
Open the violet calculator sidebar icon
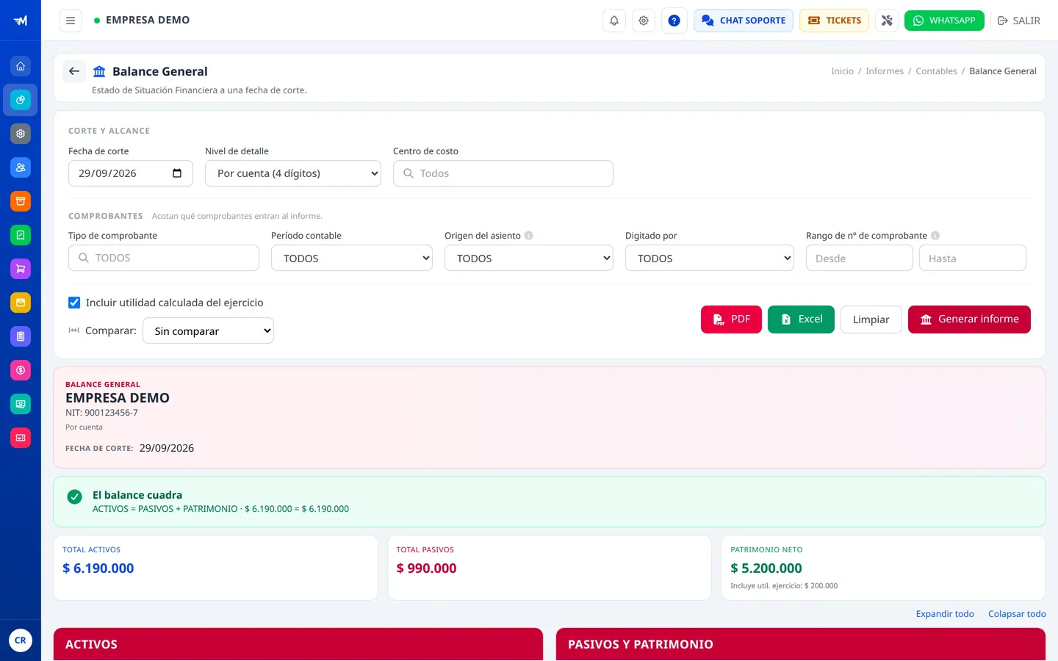click(21, 336)
